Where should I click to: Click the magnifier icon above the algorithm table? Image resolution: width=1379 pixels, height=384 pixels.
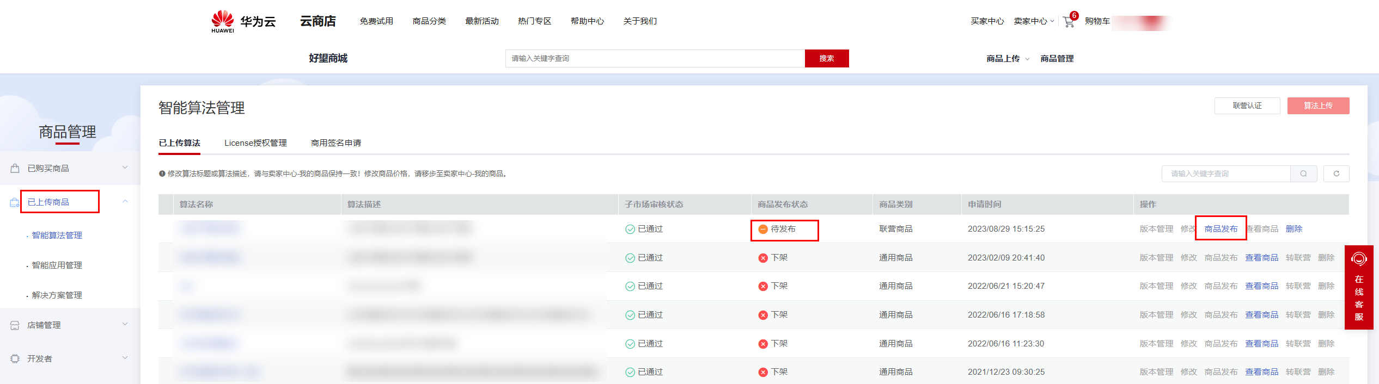[1303, 174]
